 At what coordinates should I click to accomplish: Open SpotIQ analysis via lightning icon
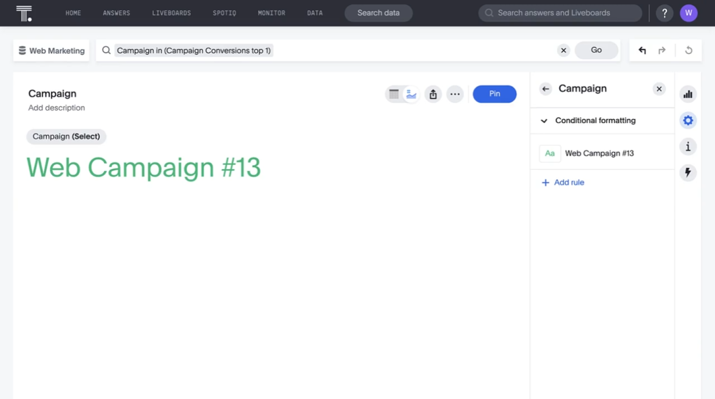(x=688, y=173)
